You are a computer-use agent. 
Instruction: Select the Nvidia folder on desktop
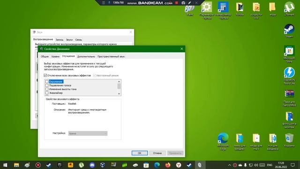coord(240,8)
